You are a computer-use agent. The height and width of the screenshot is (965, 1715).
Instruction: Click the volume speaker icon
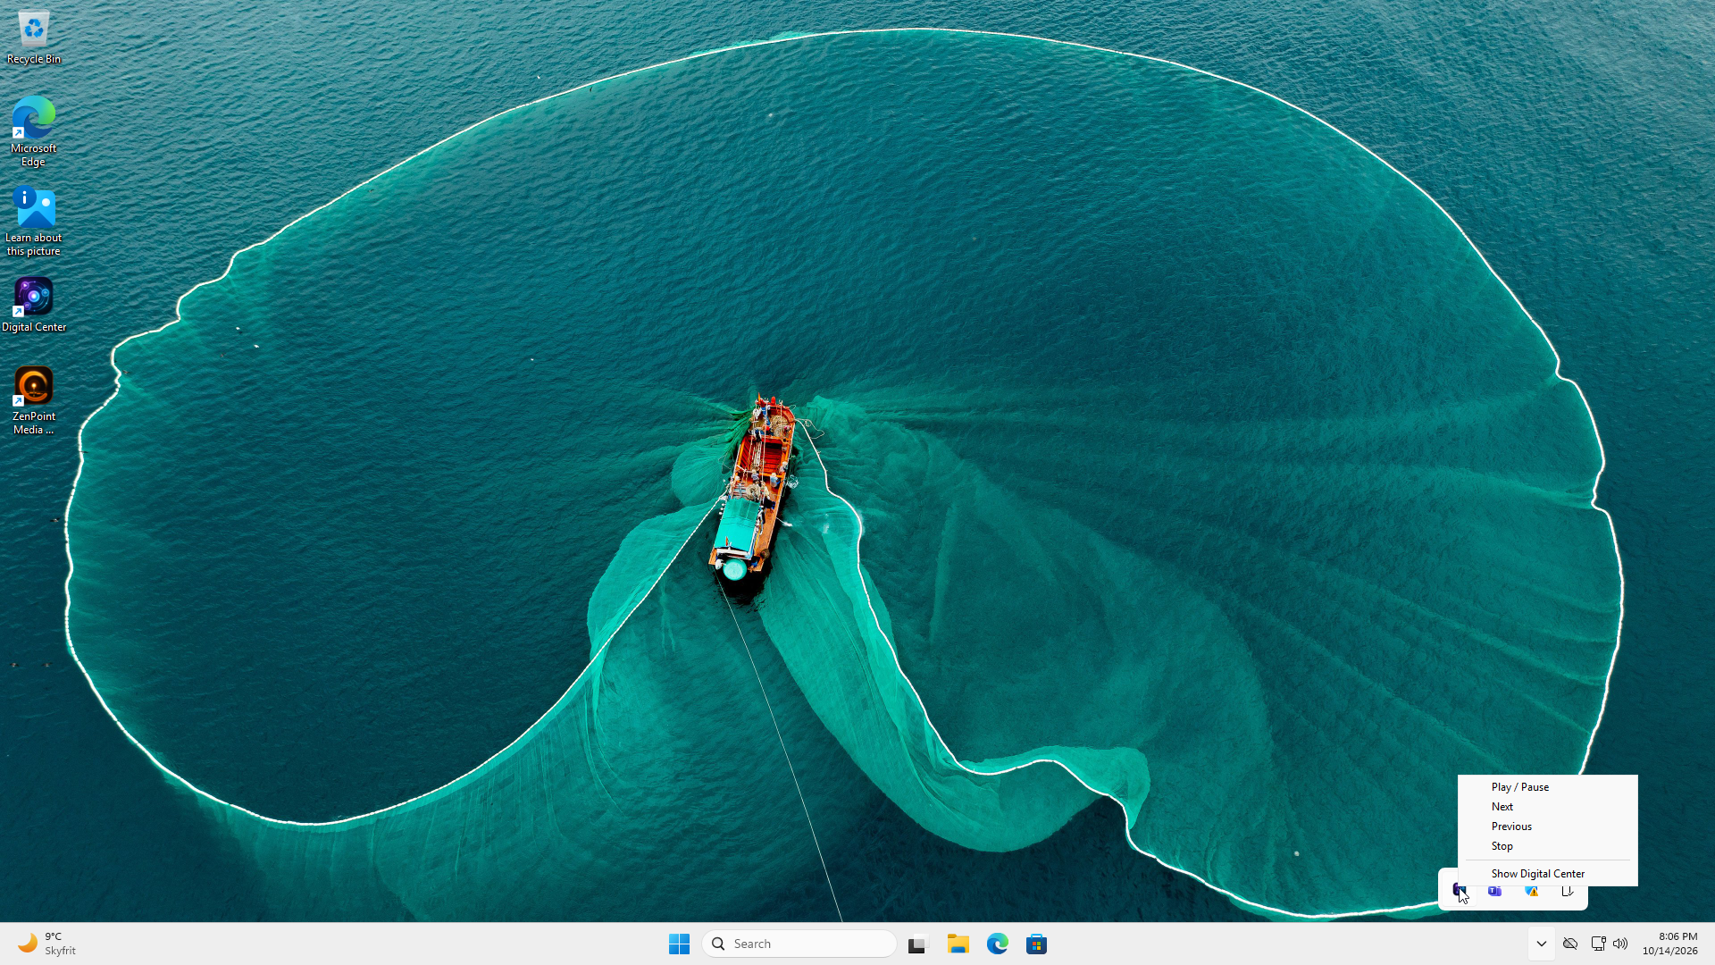[x=1620, y=944]
